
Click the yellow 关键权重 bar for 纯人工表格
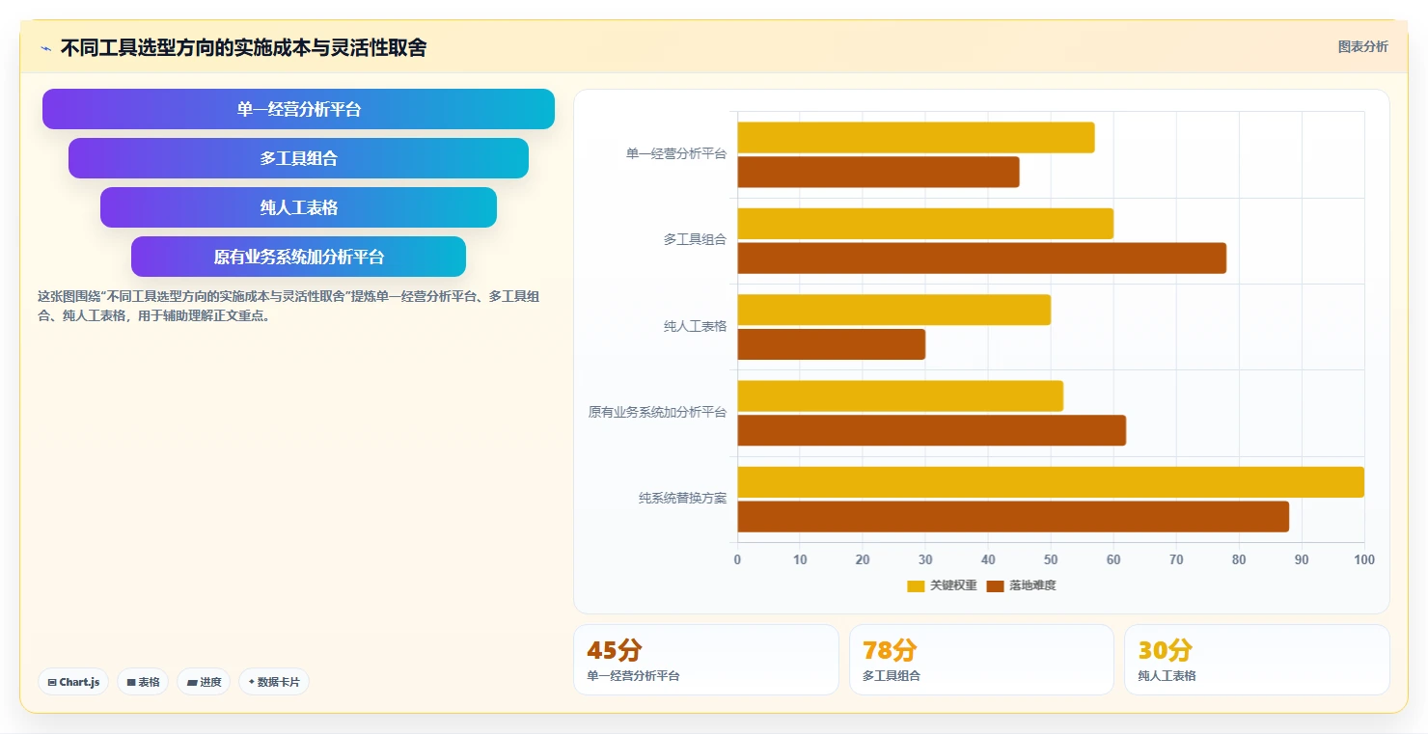894,310
